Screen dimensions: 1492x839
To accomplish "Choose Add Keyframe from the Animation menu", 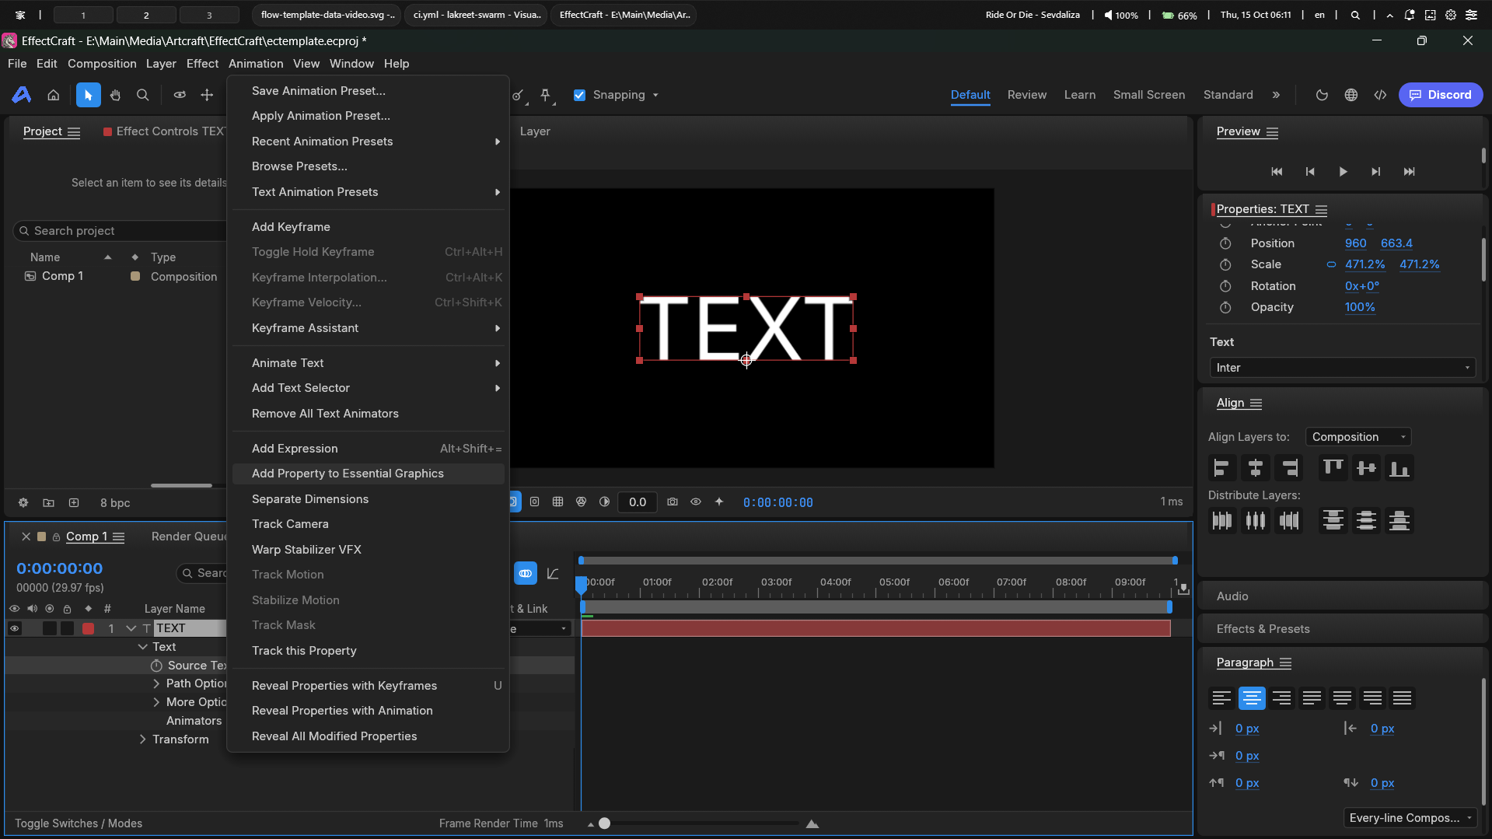I will pos(367,227).
